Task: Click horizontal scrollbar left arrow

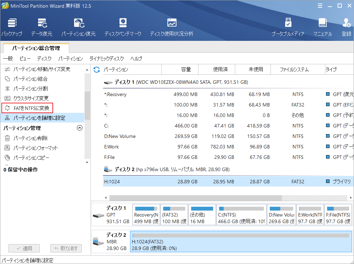Action: tap(106, 198)
